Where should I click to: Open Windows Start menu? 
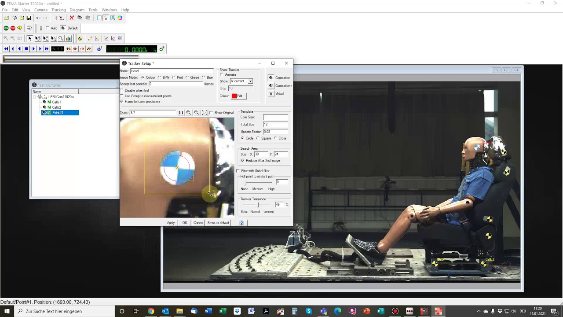pos(7,311)
